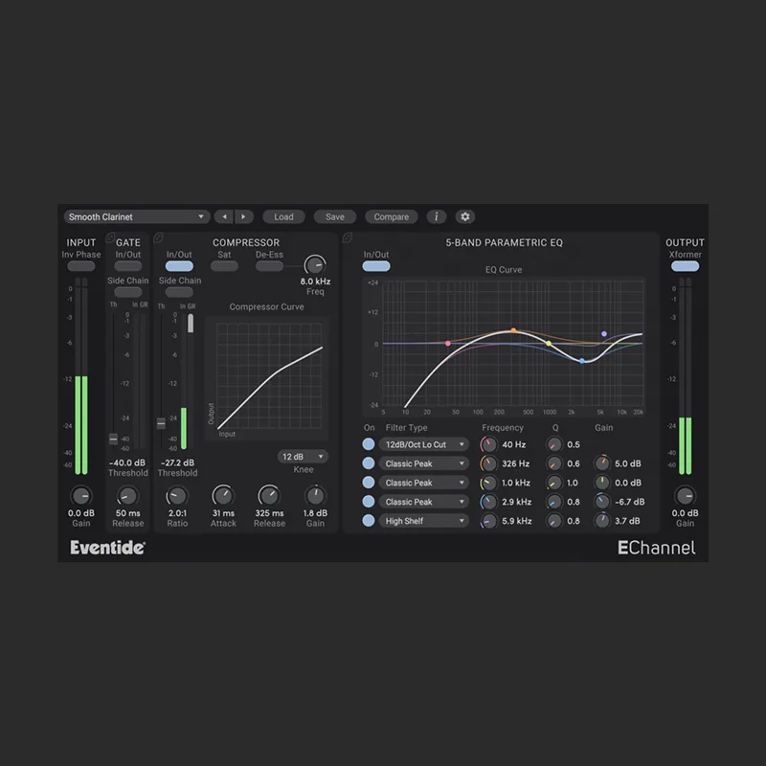
Task: Click the Gate section link icon
Action: click(110, 237)
